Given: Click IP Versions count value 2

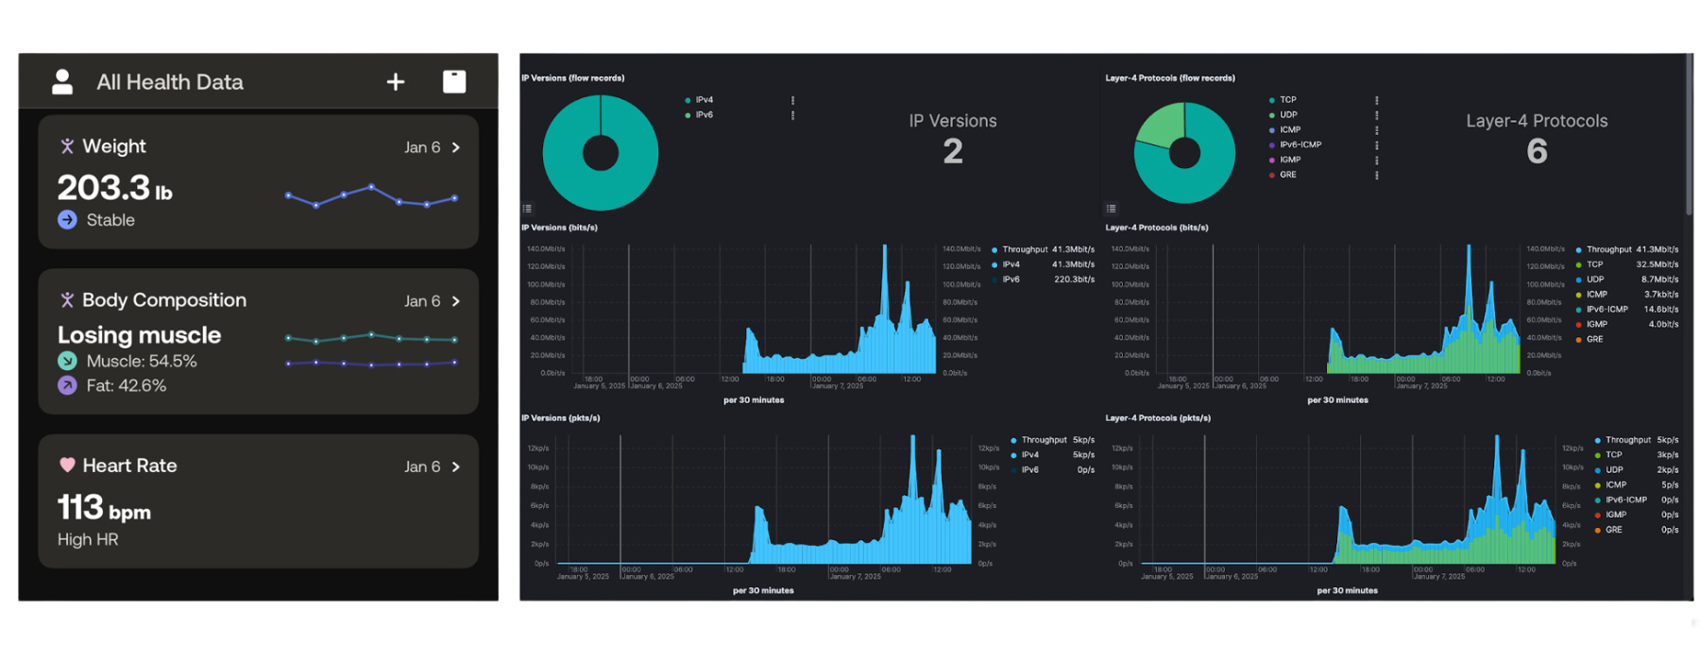Looking at the screenshot, I should tap(953, 151).
